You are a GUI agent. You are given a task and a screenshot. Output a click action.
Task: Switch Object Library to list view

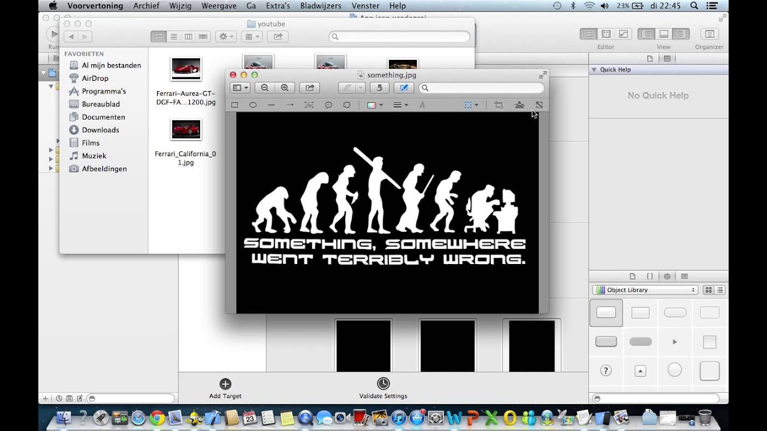pyautogui.click(x=720, y=290)
